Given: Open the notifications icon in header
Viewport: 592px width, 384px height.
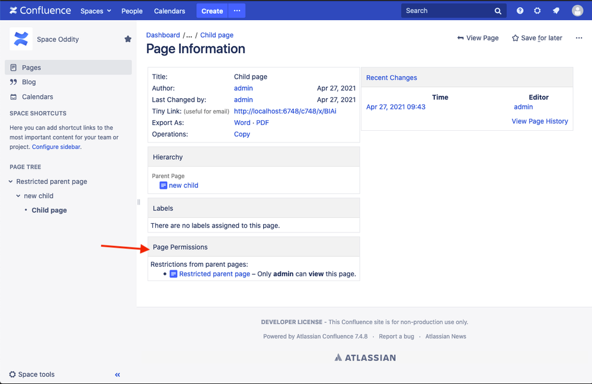Looking at the screenshot, I should click(x=556, y=11).
